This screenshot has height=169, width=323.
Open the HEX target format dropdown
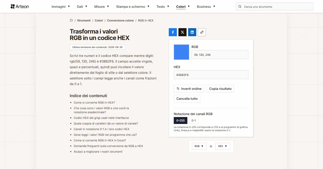click(223, 146)
